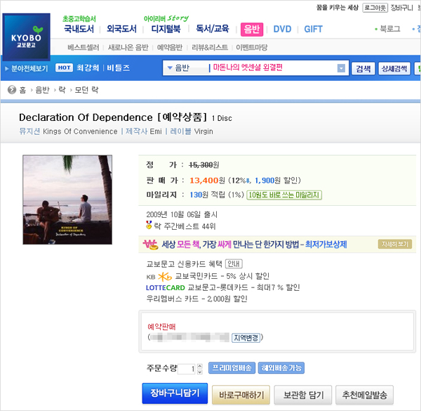Open the 외국도서 tab
Image resolution: width=421 pixels, height=411 pixels.
coord(121,29)
